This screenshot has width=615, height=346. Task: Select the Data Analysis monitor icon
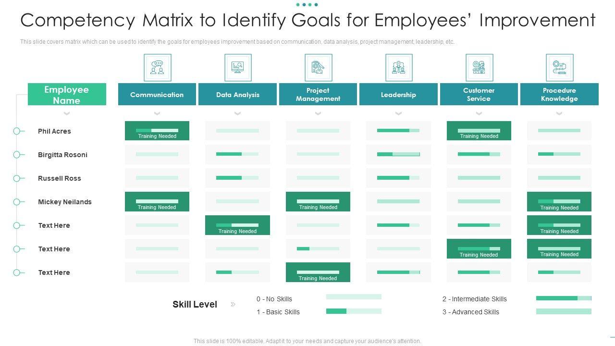238,67
